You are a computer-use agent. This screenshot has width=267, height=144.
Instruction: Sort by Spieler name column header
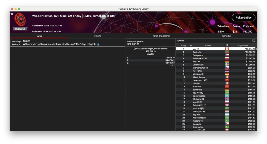tap(208, 45)
